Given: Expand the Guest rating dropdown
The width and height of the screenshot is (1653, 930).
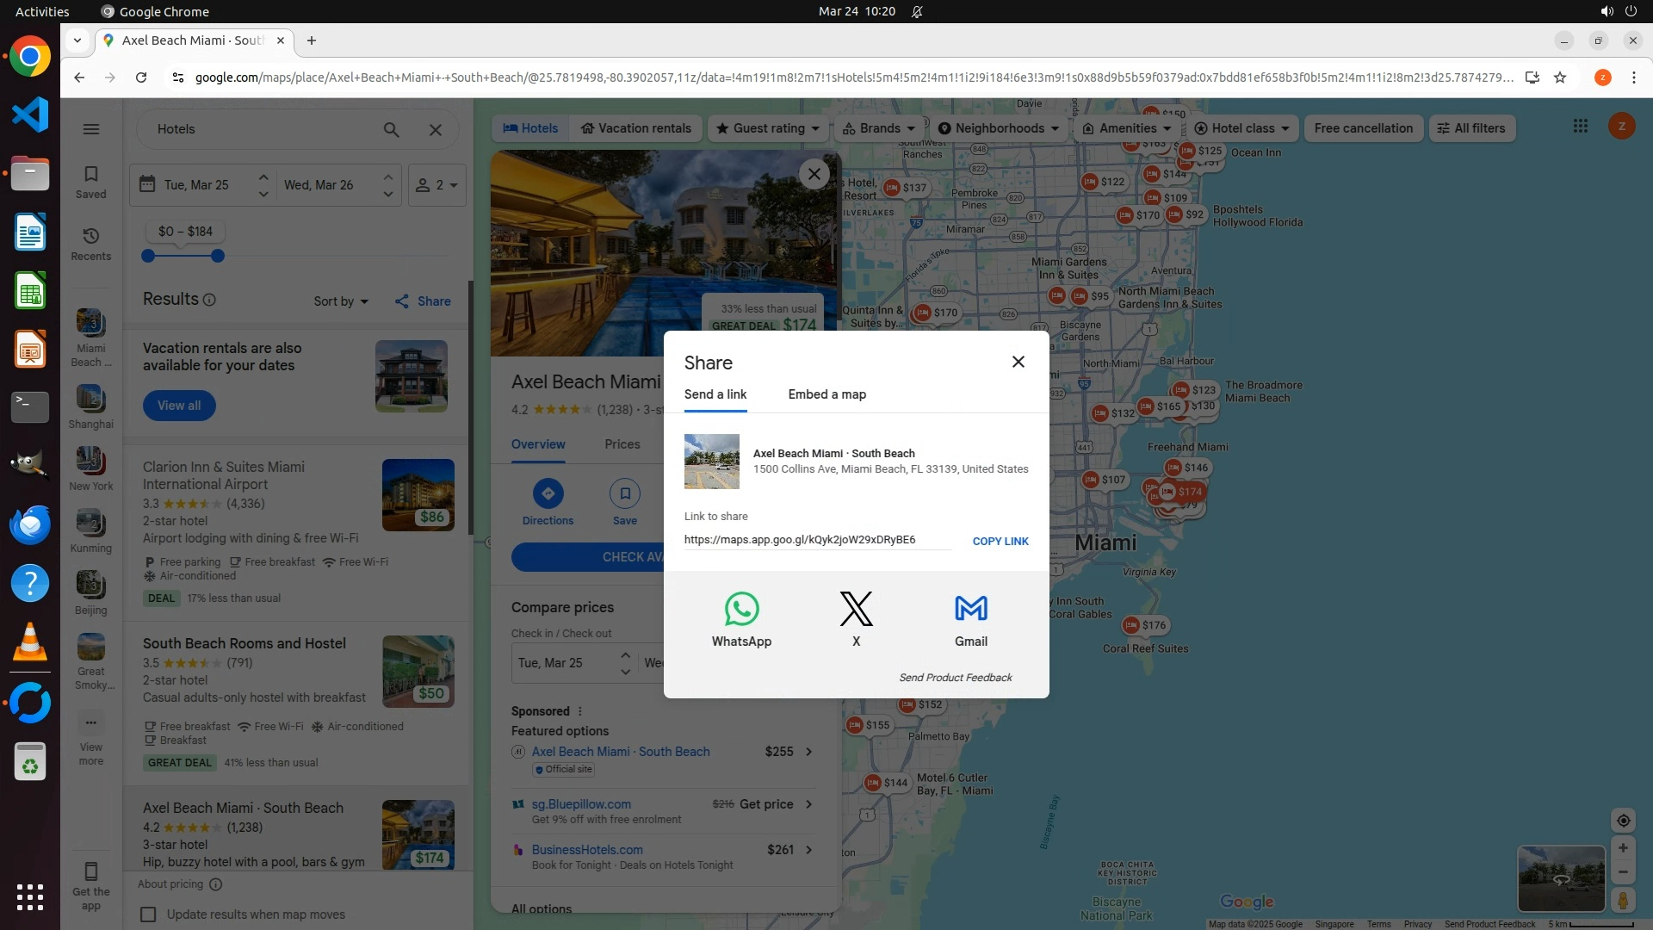Looking at the screenshot, I should (768, 128).
